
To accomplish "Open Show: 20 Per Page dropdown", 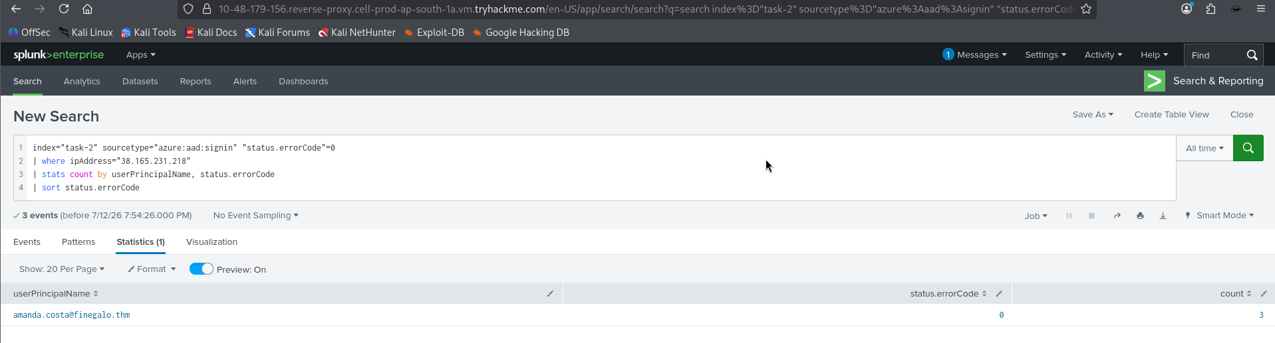I will coord(61,269).
